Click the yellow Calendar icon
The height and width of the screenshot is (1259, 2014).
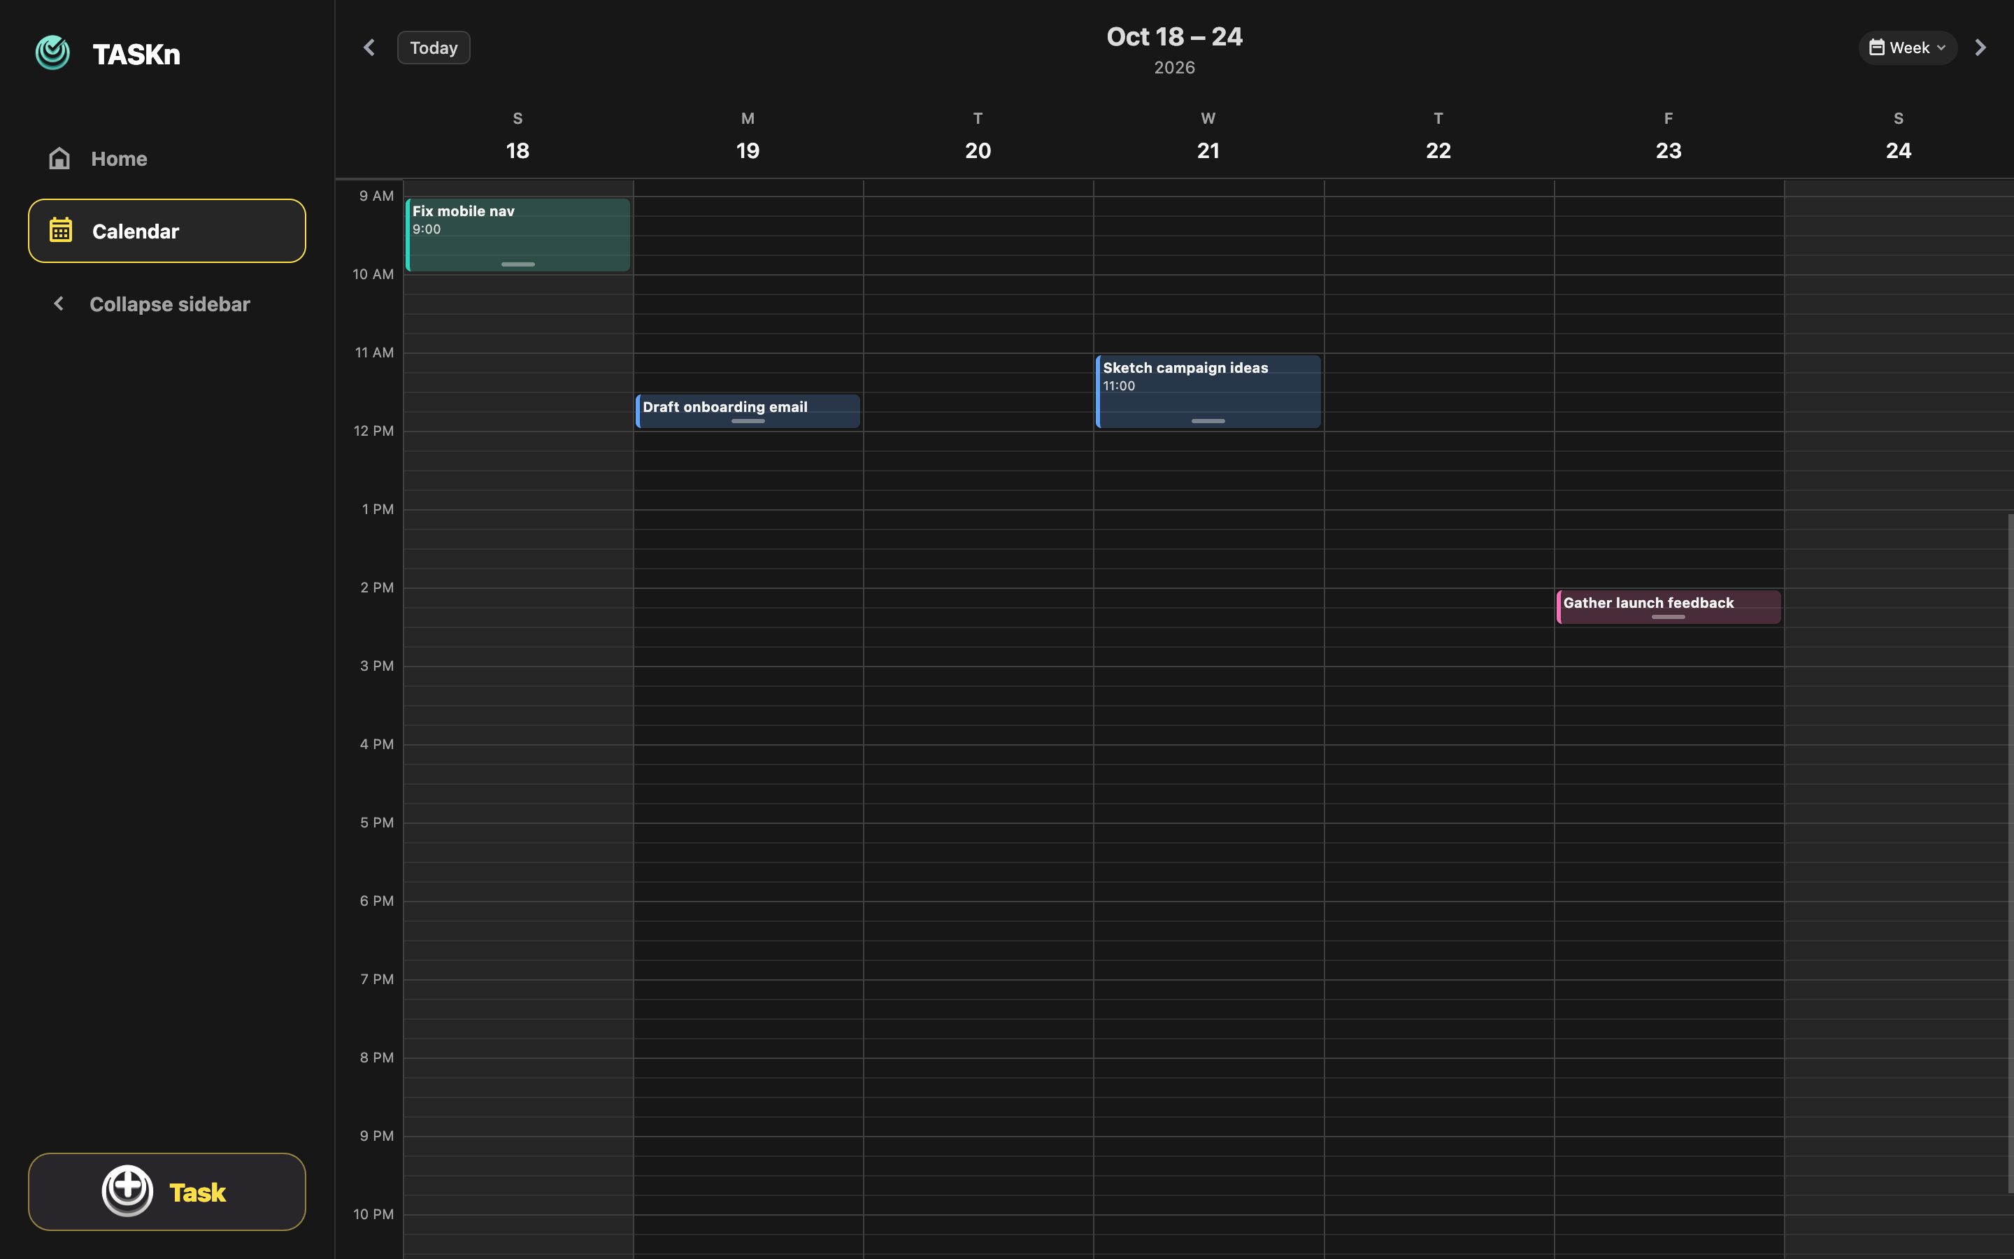coord(61,230)
